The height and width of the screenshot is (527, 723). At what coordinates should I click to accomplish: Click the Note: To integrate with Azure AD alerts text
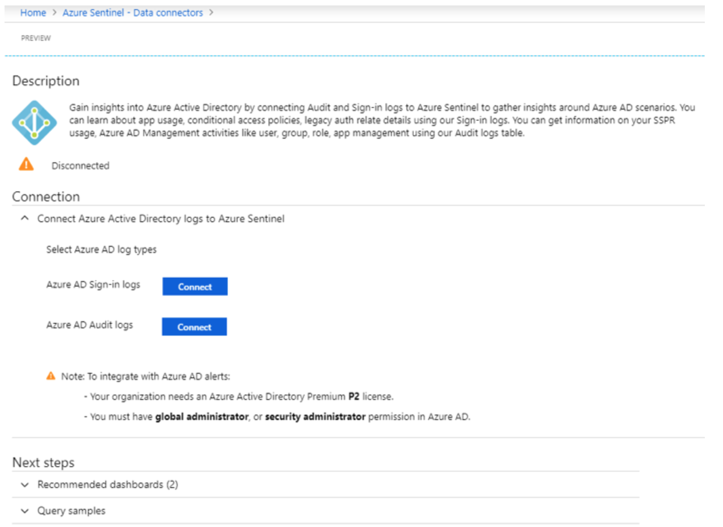(146, 376)
